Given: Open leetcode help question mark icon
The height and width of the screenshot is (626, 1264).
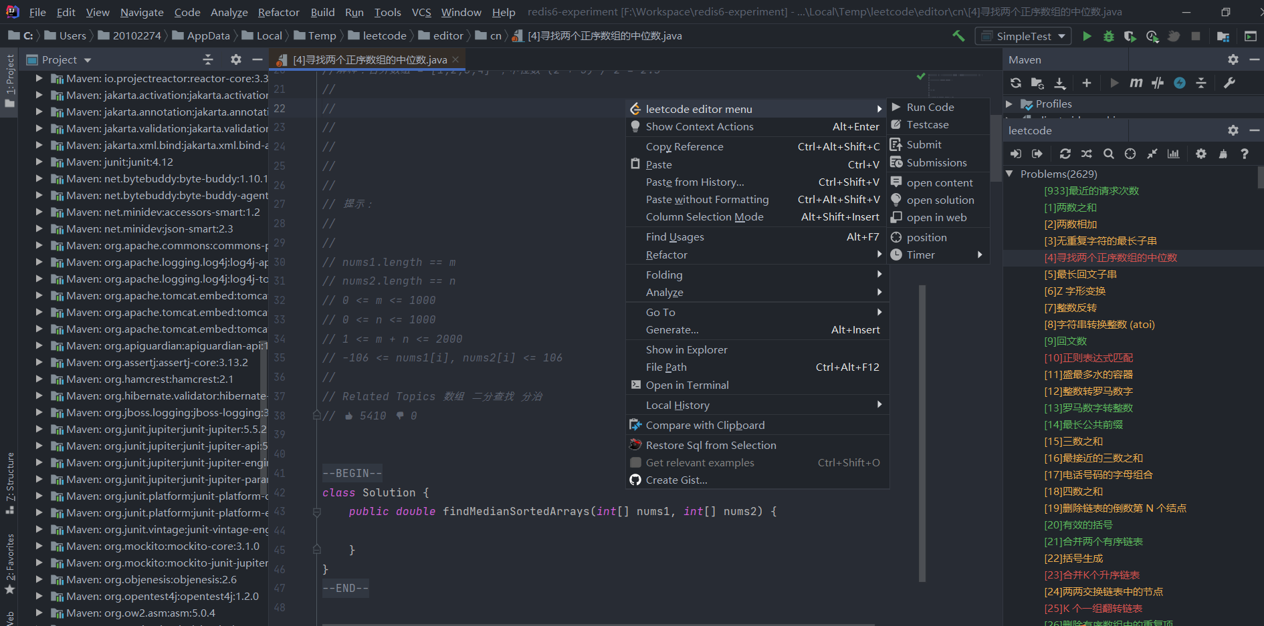Looking at the screenshot, I should 1245,154.
